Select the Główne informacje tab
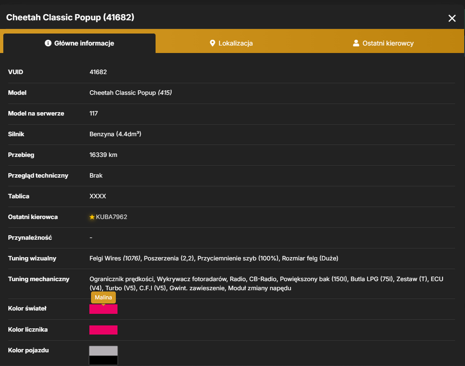Screen dimensions: 465x366 tap(80, 43)
